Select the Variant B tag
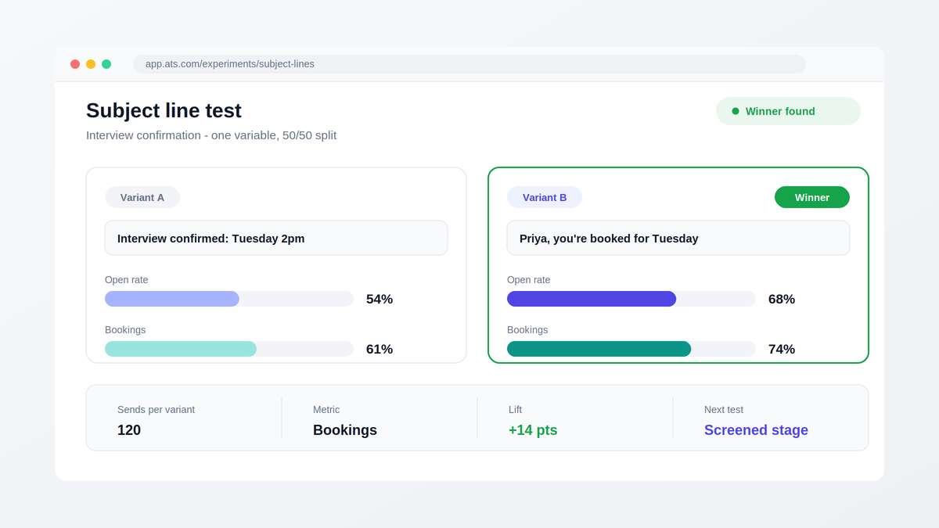The image size is (939, 528). point(545,197)
